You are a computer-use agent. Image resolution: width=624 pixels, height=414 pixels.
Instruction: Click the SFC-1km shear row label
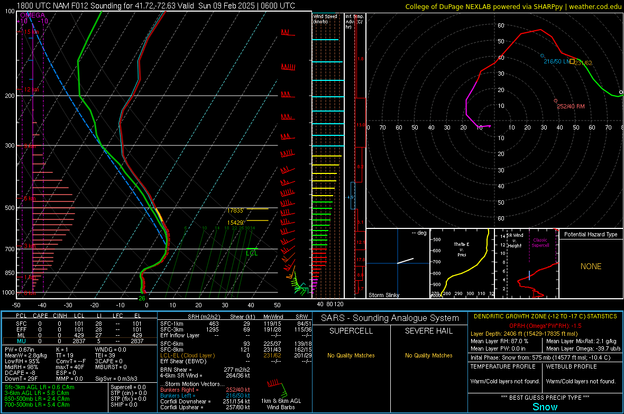click(172, 324)
